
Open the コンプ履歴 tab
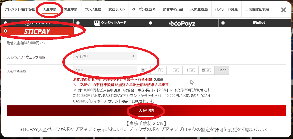click(x=93, y=9)
